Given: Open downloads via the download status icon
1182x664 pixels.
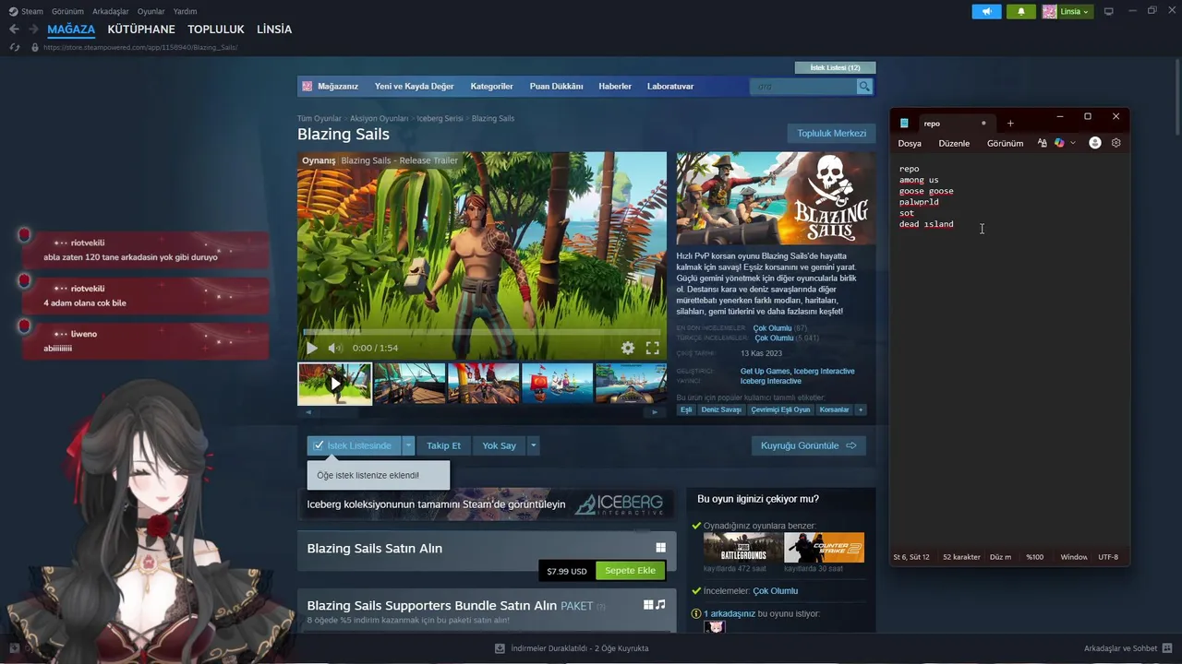Looking at the screenshot, I should (500, 648).
